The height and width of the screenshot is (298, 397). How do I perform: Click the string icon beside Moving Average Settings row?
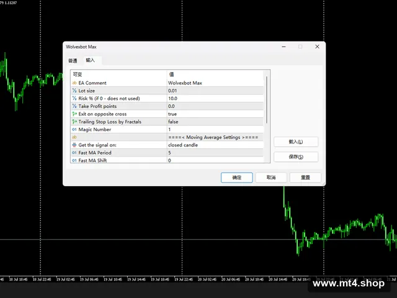click(74, 137)
